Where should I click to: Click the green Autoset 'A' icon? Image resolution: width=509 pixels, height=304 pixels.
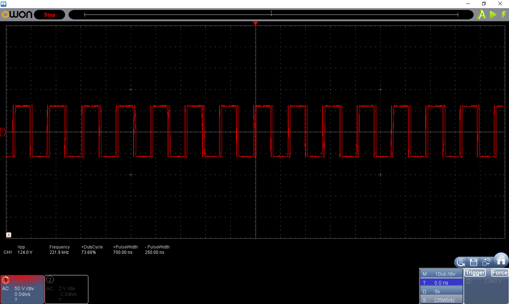click(x=481, y=14)
